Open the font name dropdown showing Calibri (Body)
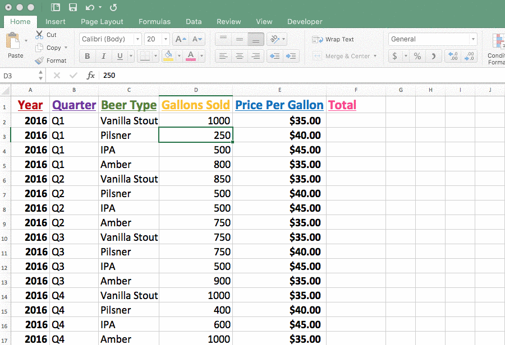This screenshot has width=505, height=345. pos(111,39)
